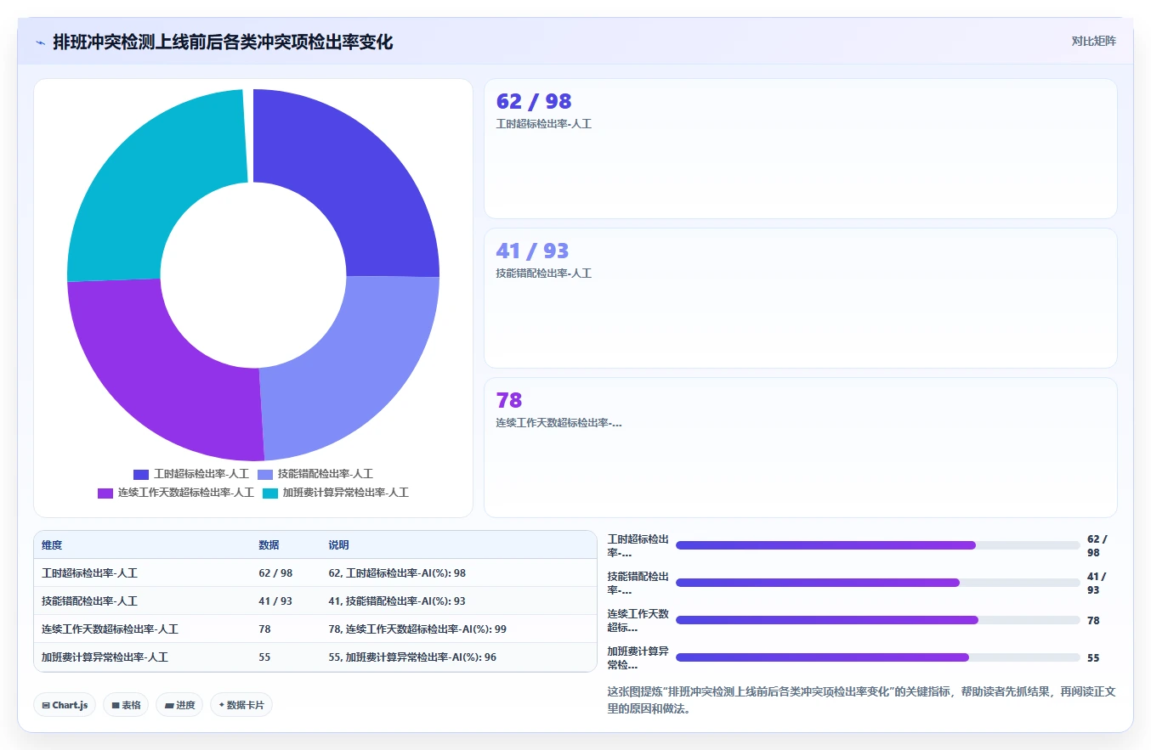Screen dimensions: 1151x750
Task: Click the 表格 tag chip
Action: point(126,705)
